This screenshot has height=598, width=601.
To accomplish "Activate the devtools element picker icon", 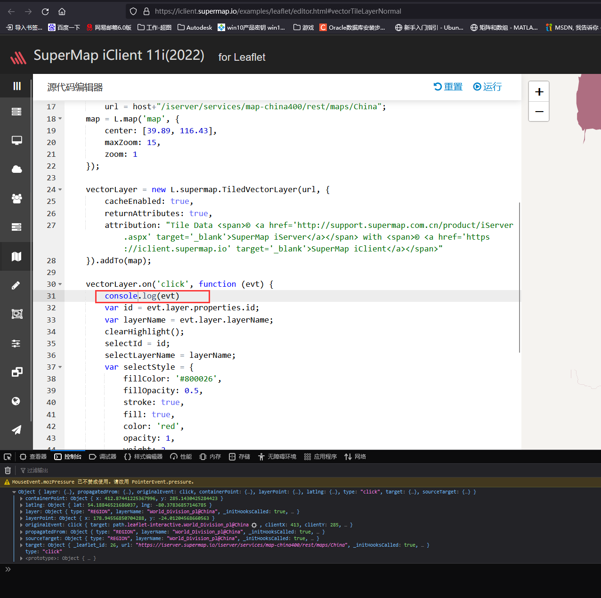I will coord(8,457).
